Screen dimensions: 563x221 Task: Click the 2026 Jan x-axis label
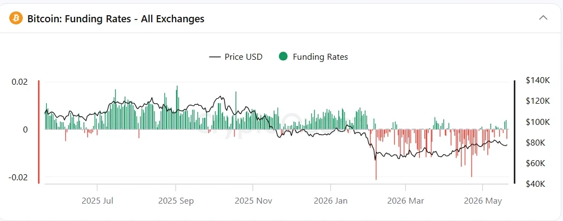(x=331, y=201)
